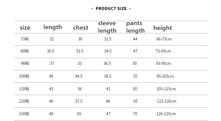
Task: Select the 95-105cm height cell
Action: pos(165,76)
